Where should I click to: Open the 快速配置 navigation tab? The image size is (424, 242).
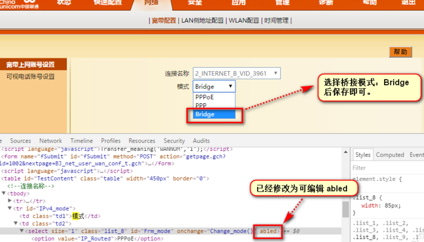coord(108,2)
